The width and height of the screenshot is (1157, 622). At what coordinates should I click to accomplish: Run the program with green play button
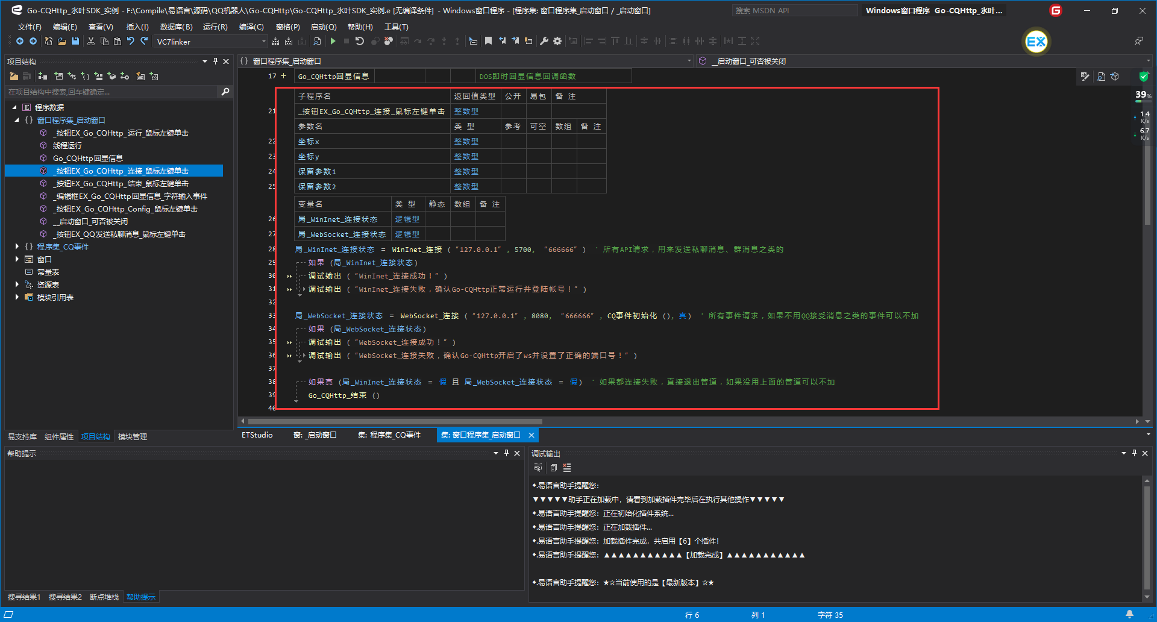(x=333, y=41)
